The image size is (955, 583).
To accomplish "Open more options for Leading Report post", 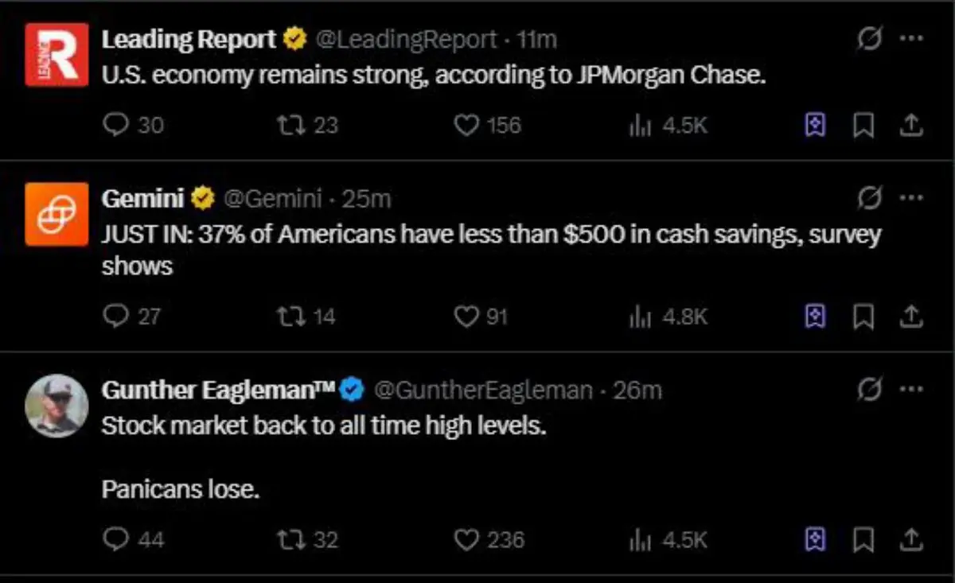I will coord(910,39).
